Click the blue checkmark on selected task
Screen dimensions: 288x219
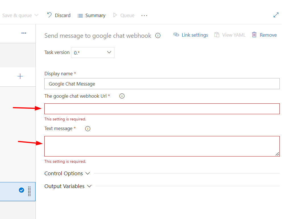click(x=22, y=190)
